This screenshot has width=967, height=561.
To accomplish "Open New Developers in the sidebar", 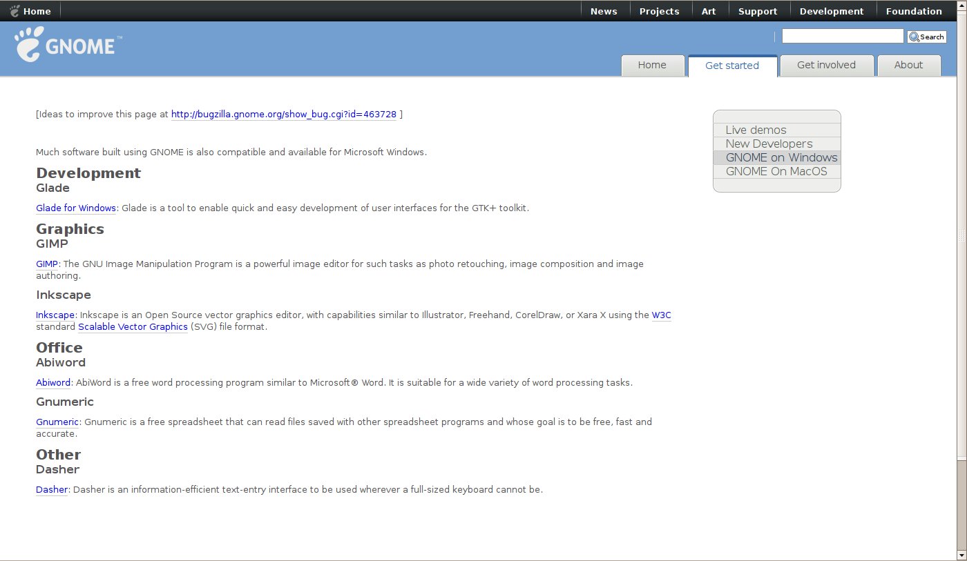I will [769, 144].
